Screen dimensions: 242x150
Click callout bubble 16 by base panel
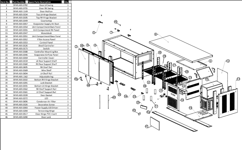click(x=191, y=108)
